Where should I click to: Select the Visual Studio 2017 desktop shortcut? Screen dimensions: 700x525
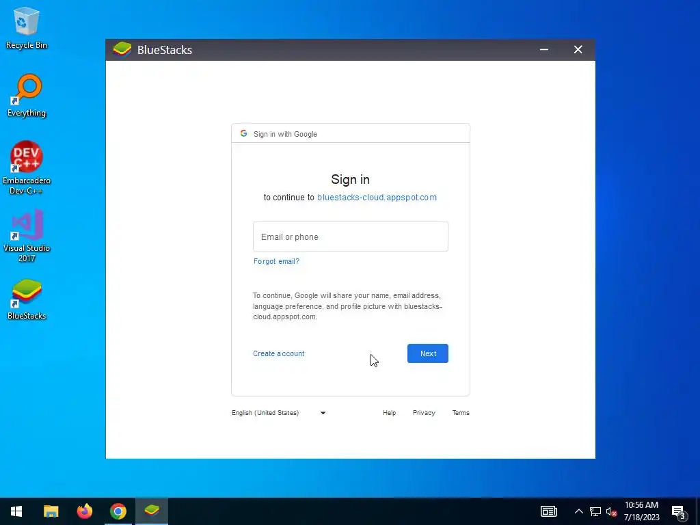coord(27,236)
